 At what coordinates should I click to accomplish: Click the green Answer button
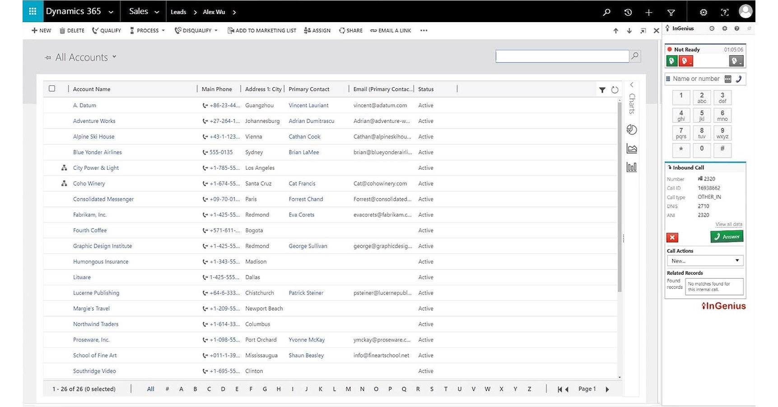(x=727, y=236)
